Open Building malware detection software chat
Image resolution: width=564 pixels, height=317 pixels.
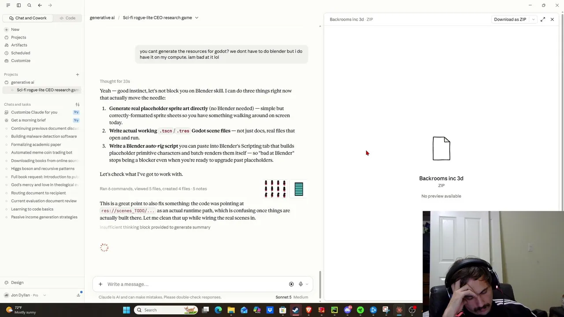click(44, 136)
